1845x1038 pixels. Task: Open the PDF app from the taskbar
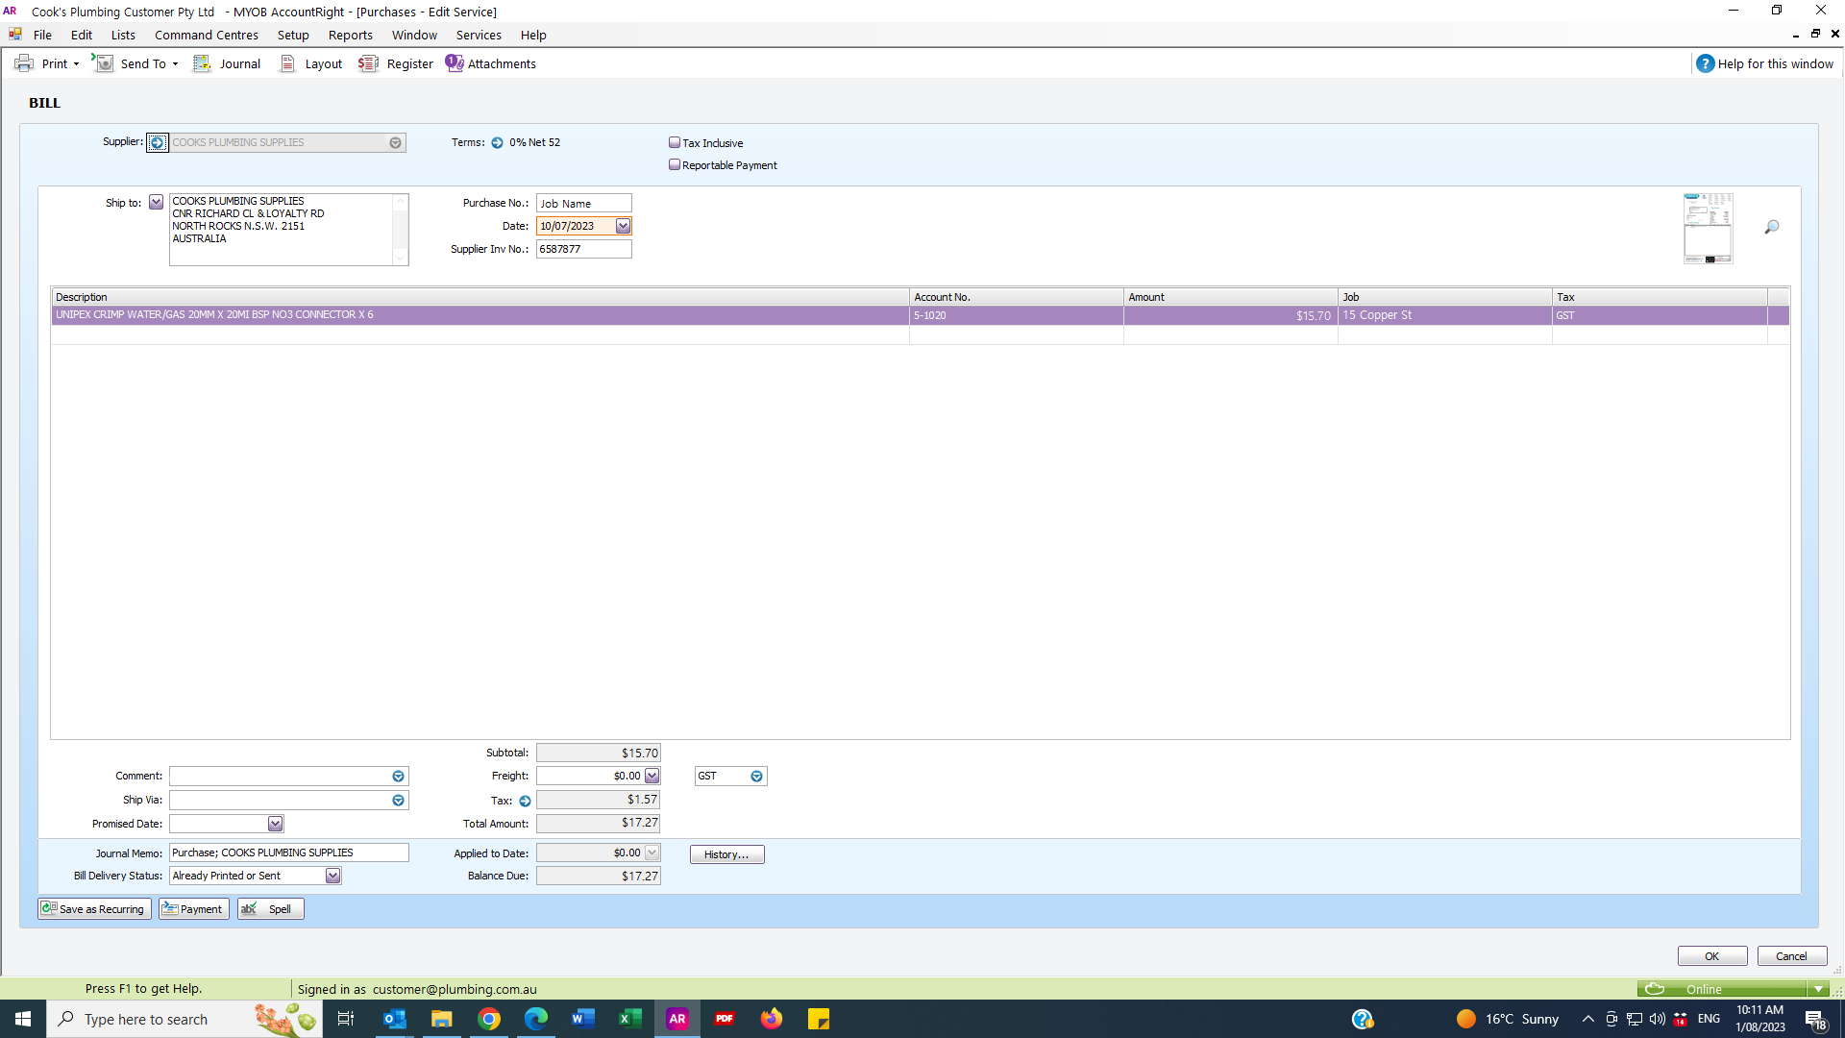725,1019
